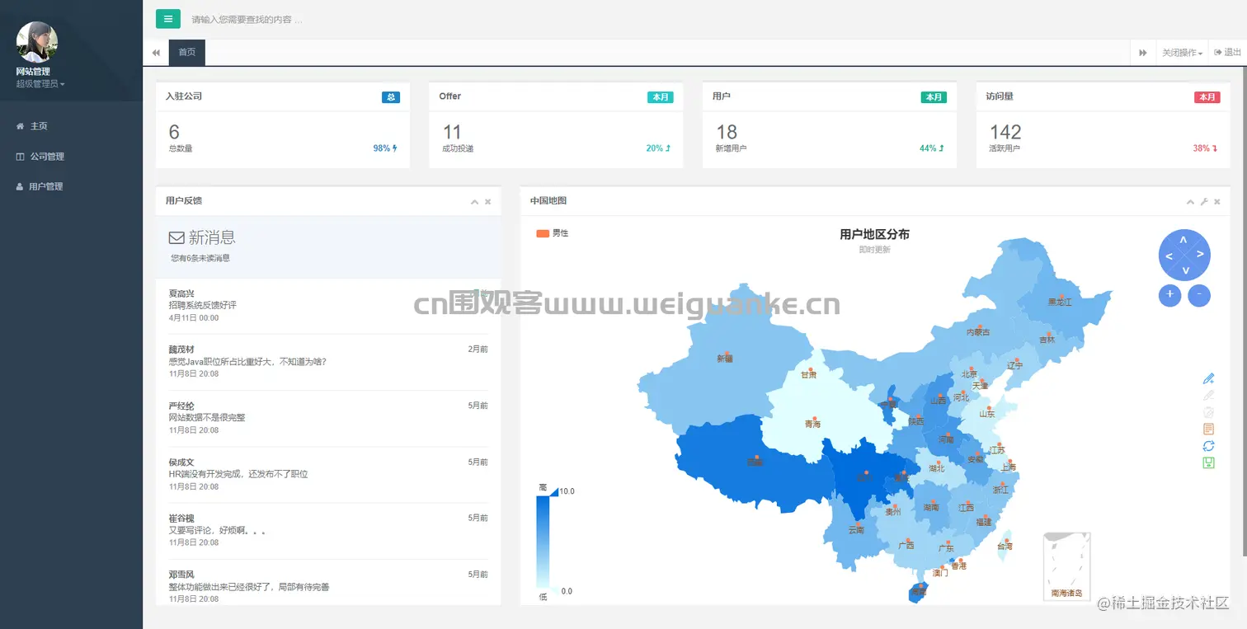The width and height of the screenshot is (1247, 629).
Task: Close the 中国地图 panel
Action: [x=1216, y=201]
